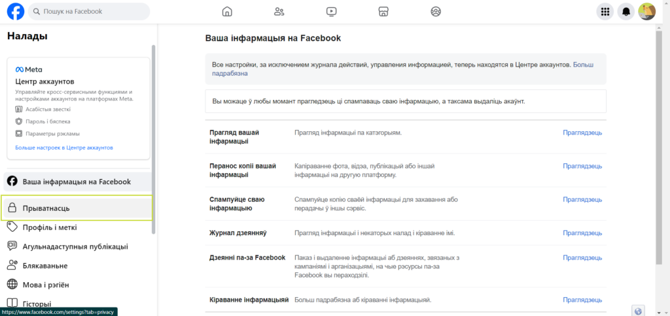Screen dimensions: 670x316
Task: Click the sidebar vertical scrollbar
Action: (154, 139)
